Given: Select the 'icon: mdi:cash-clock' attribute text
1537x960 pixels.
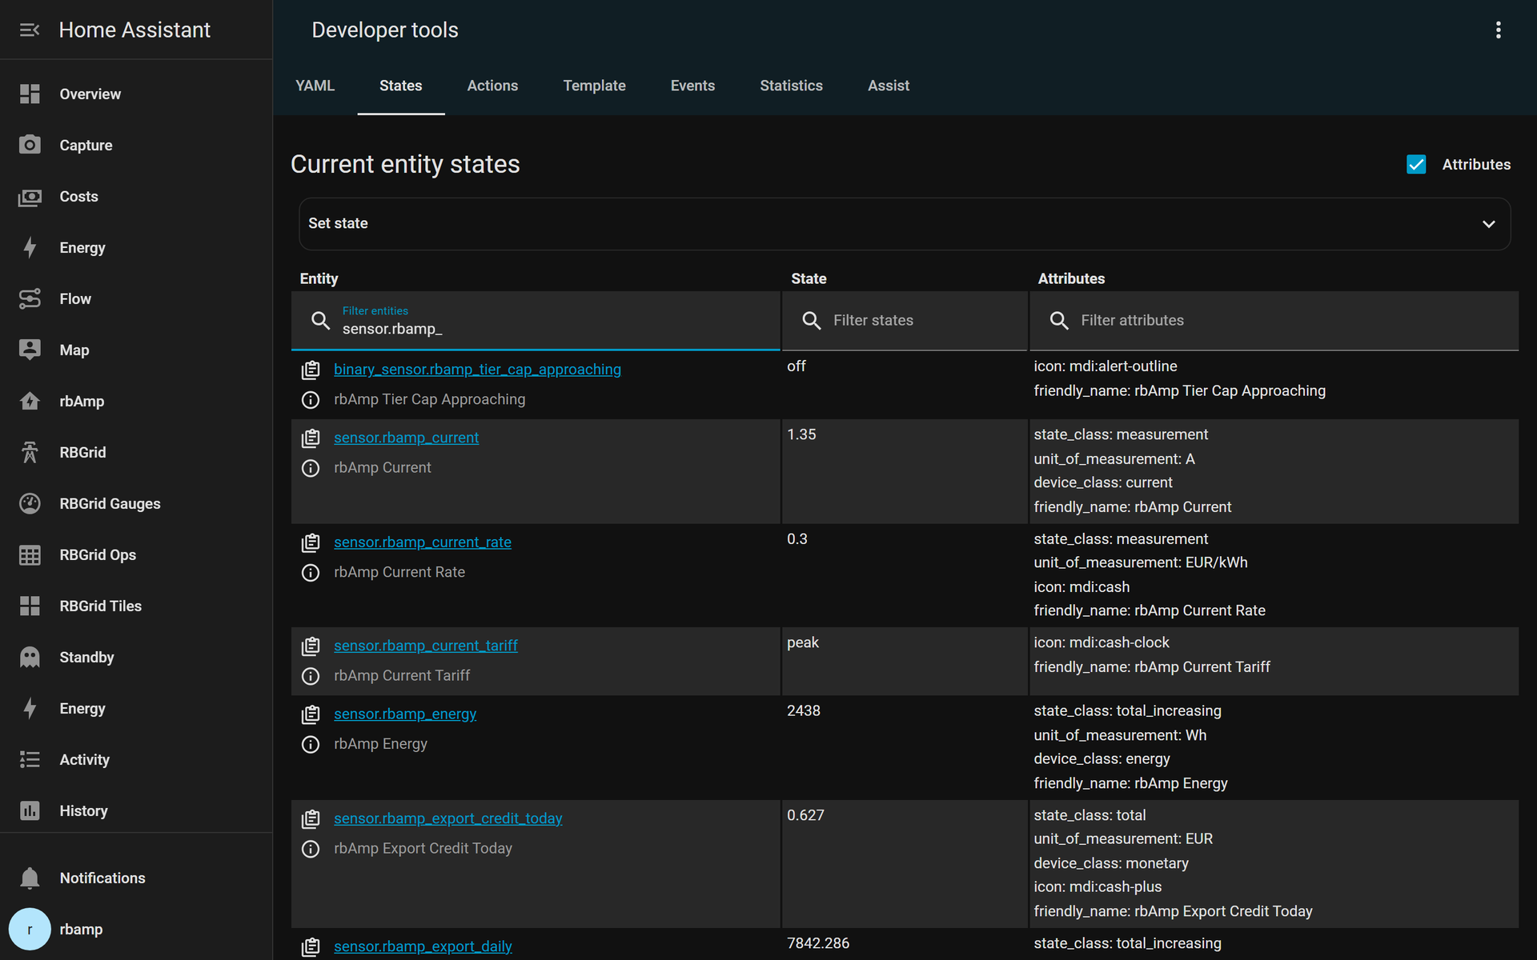Looking at the screenshot, I should point(1102,642).
